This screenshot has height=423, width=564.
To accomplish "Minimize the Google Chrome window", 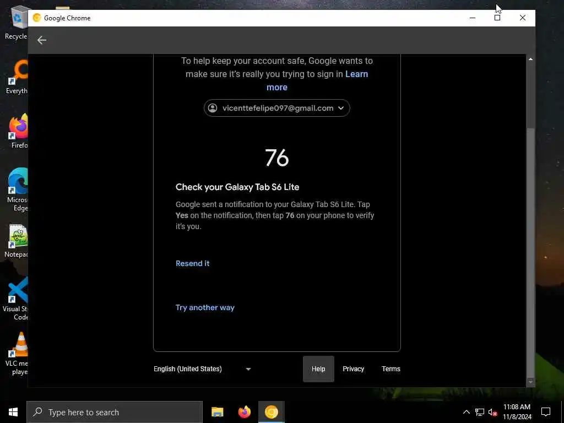I will point(473,18).
